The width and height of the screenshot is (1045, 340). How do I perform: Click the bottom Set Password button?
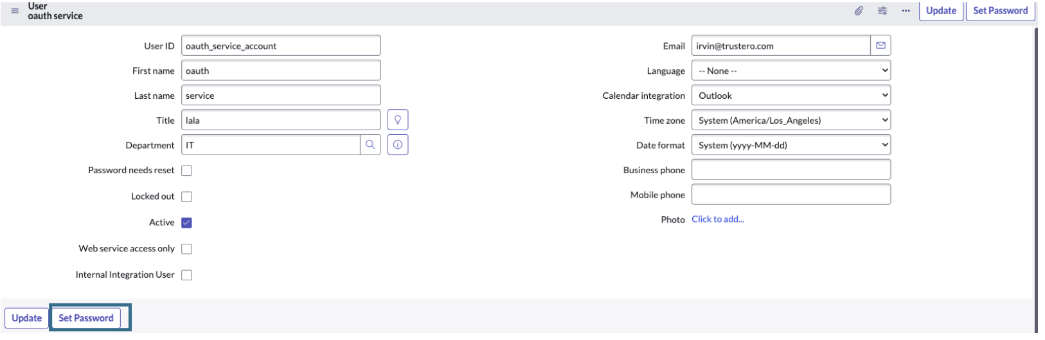86,318
